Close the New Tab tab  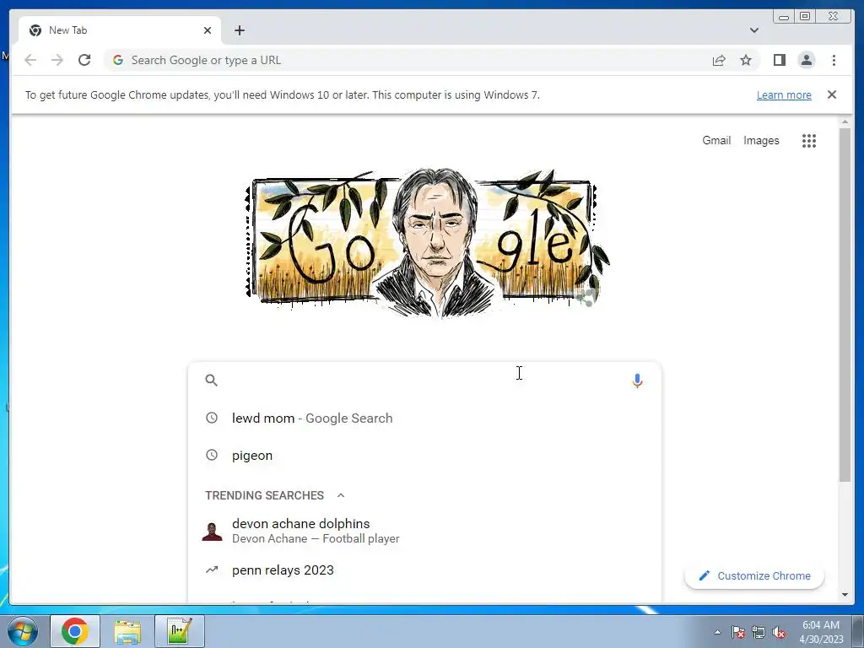click(208, 30)
